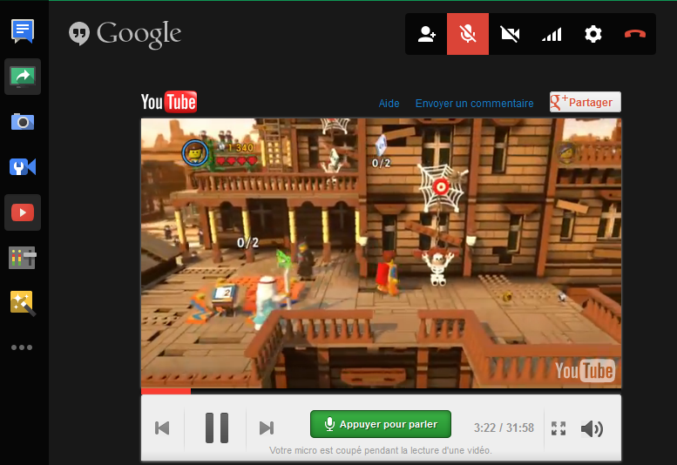The width and height of the screenshot is (677, 465).
Task: Go to the previous video
Action: point(162,428)
